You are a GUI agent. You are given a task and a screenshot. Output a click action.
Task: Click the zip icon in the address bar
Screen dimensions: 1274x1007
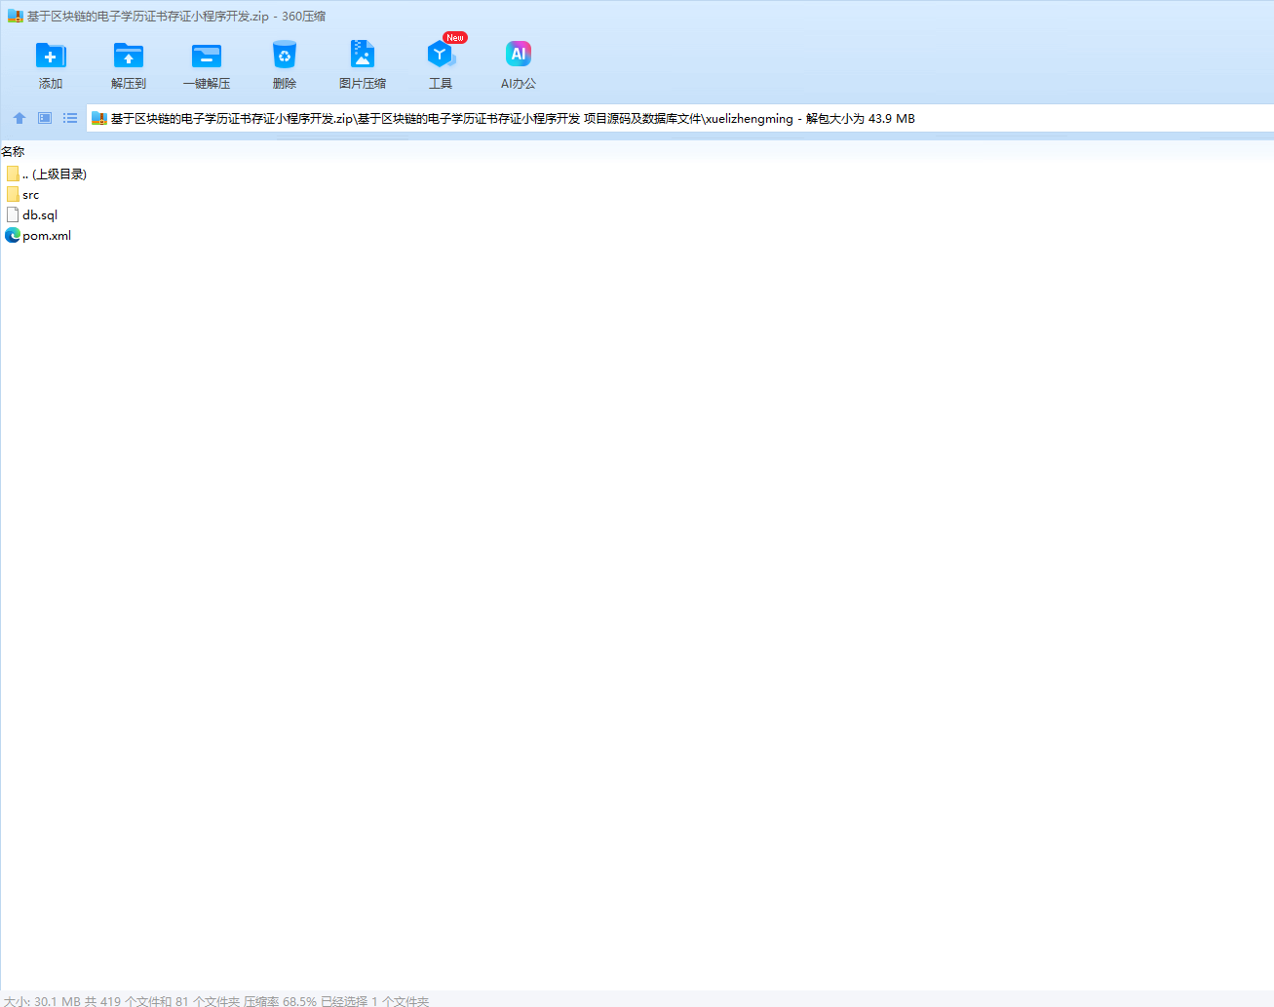(x=98, y=118)
